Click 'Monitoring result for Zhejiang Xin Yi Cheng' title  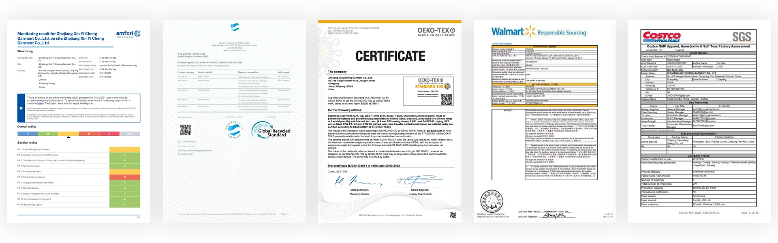pyautogui.click(x=61, y=38)
